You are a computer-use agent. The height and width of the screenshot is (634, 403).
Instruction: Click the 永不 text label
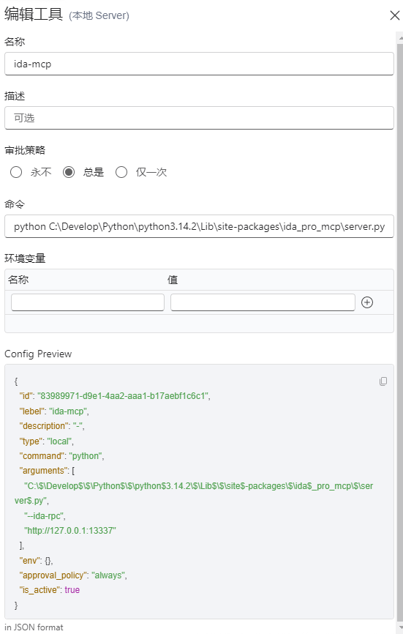point(41,172)
